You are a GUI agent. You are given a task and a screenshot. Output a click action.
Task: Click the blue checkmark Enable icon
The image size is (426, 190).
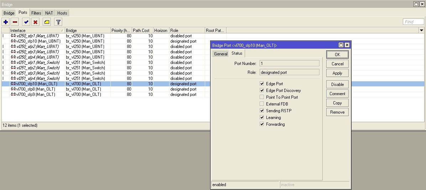(x=26, y=22)
